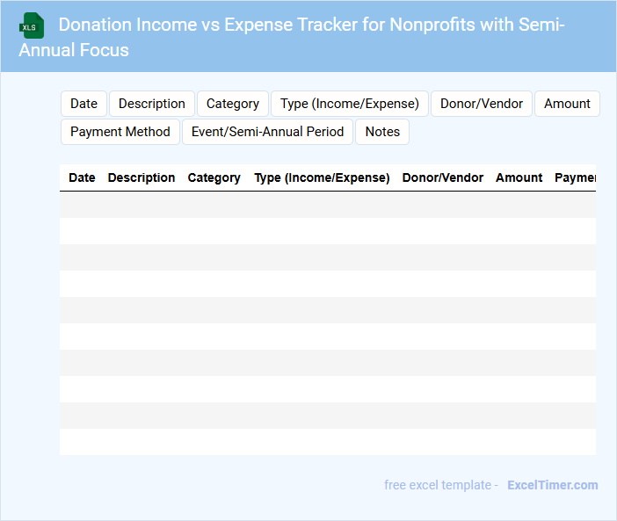Select the Donor/Vendor column header
Viewport: 617px width, 521px height.
(x=443, y=177)
